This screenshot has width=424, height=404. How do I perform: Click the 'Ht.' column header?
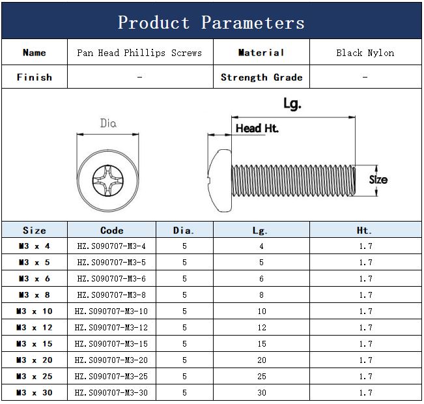[x=365, y=230]
